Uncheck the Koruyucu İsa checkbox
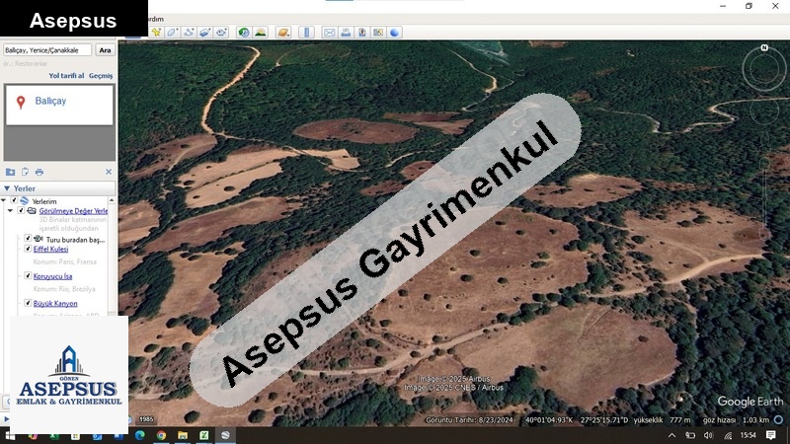790x444 pixels. click(x=28, y=277)
